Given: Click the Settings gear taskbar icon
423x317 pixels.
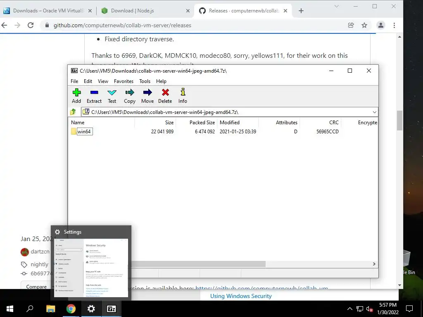Looking at the screenshot, I should pyautogui.click(x=91, y=309).
